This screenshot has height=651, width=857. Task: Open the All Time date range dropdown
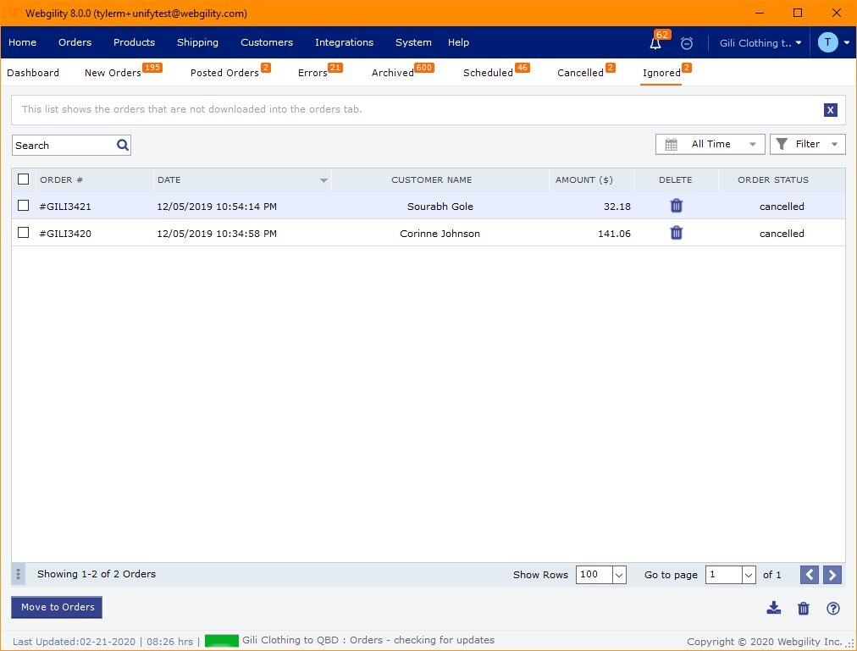tap(710, 144)
